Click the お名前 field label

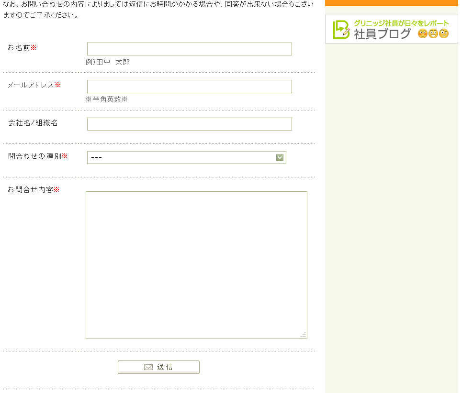click(19, 48)
